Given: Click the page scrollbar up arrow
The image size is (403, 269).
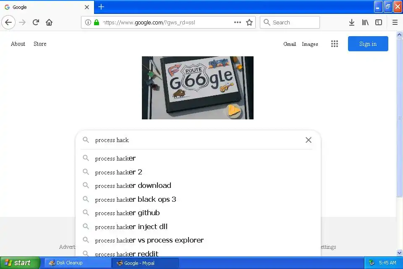Looking at the screenshot, I should (399, 34).
